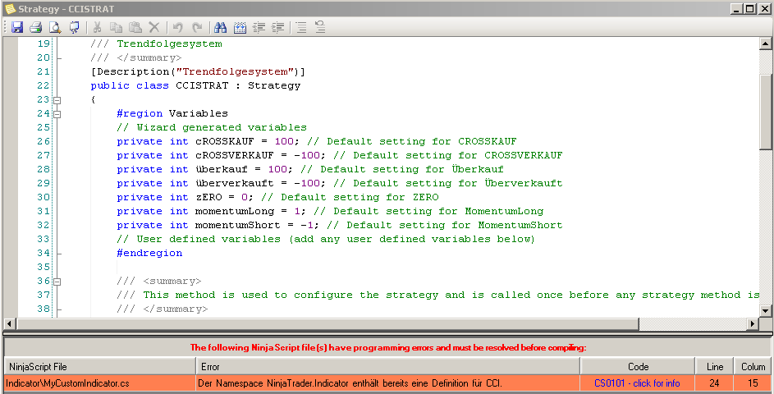Redo the last undone edit

point(196,27)
